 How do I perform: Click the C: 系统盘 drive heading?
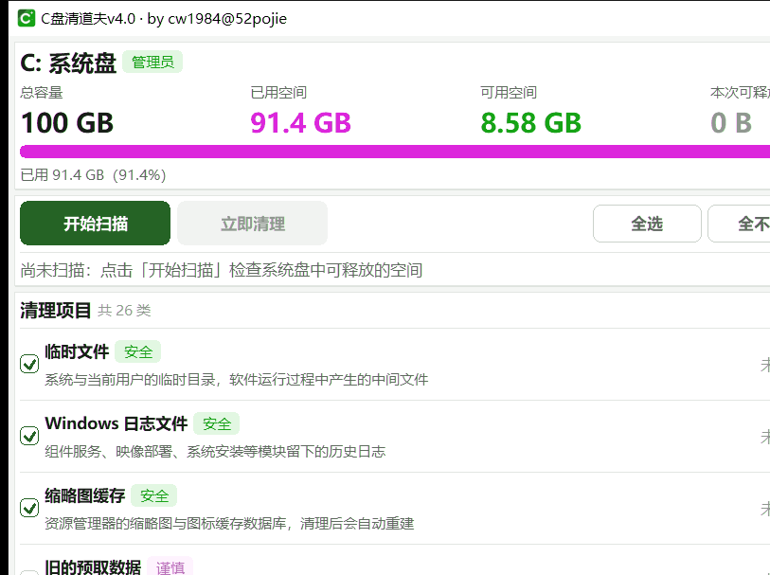pyautogui.click(x=68, y=63)
